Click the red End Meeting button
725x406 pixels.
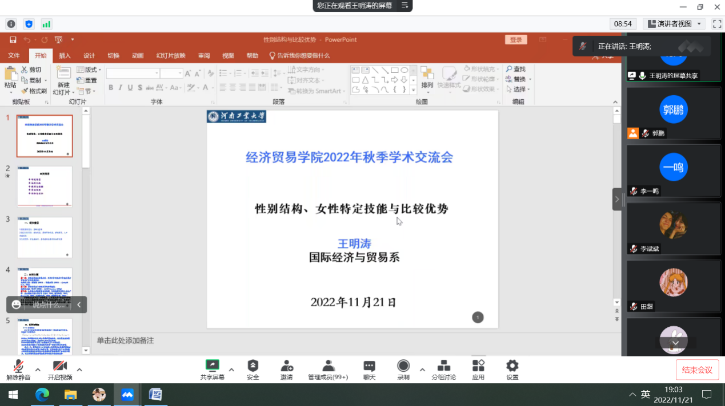tap(697, 370)
